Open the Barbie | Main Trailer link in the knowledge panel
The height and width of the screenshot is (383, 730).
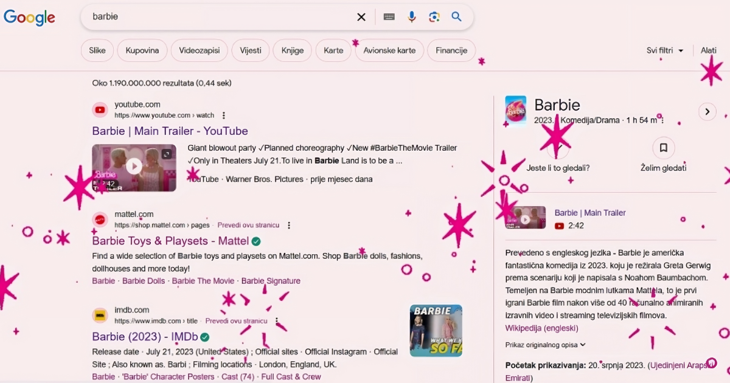[590, 213]
